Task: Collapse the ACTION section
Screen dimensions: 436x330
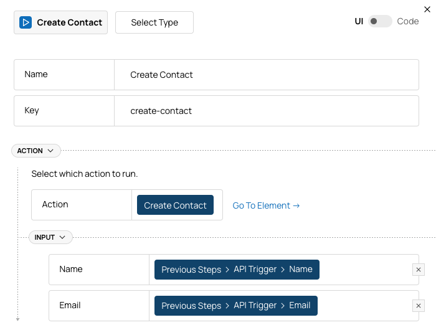Action: [x=36, y=151]
